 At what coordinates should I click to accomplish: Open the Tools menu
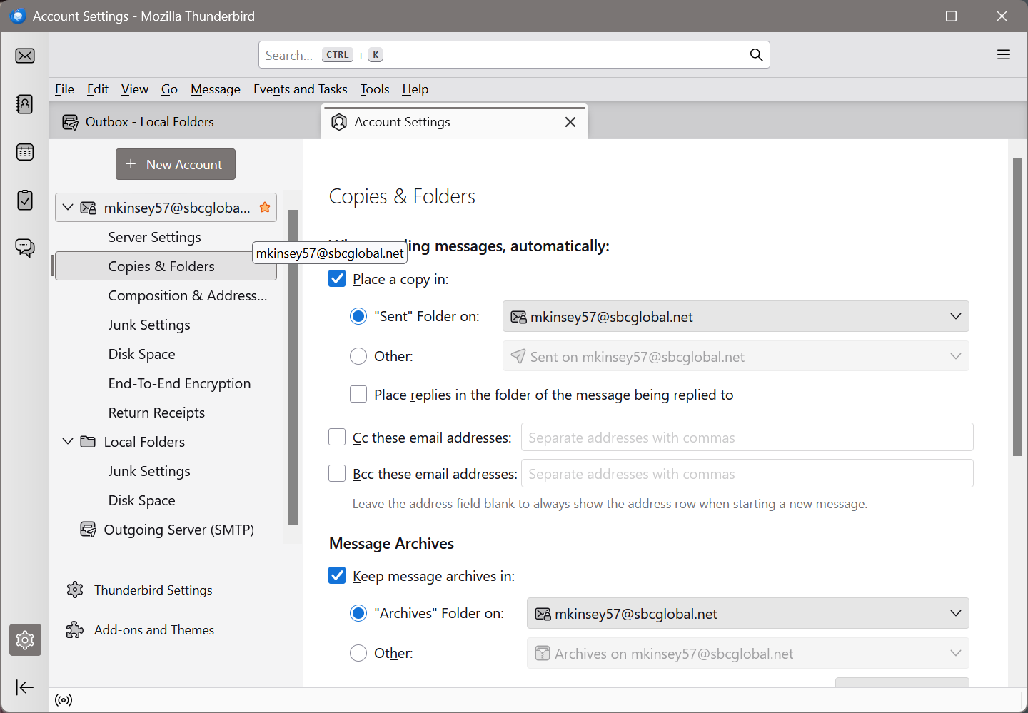click(x=374, y=89)
